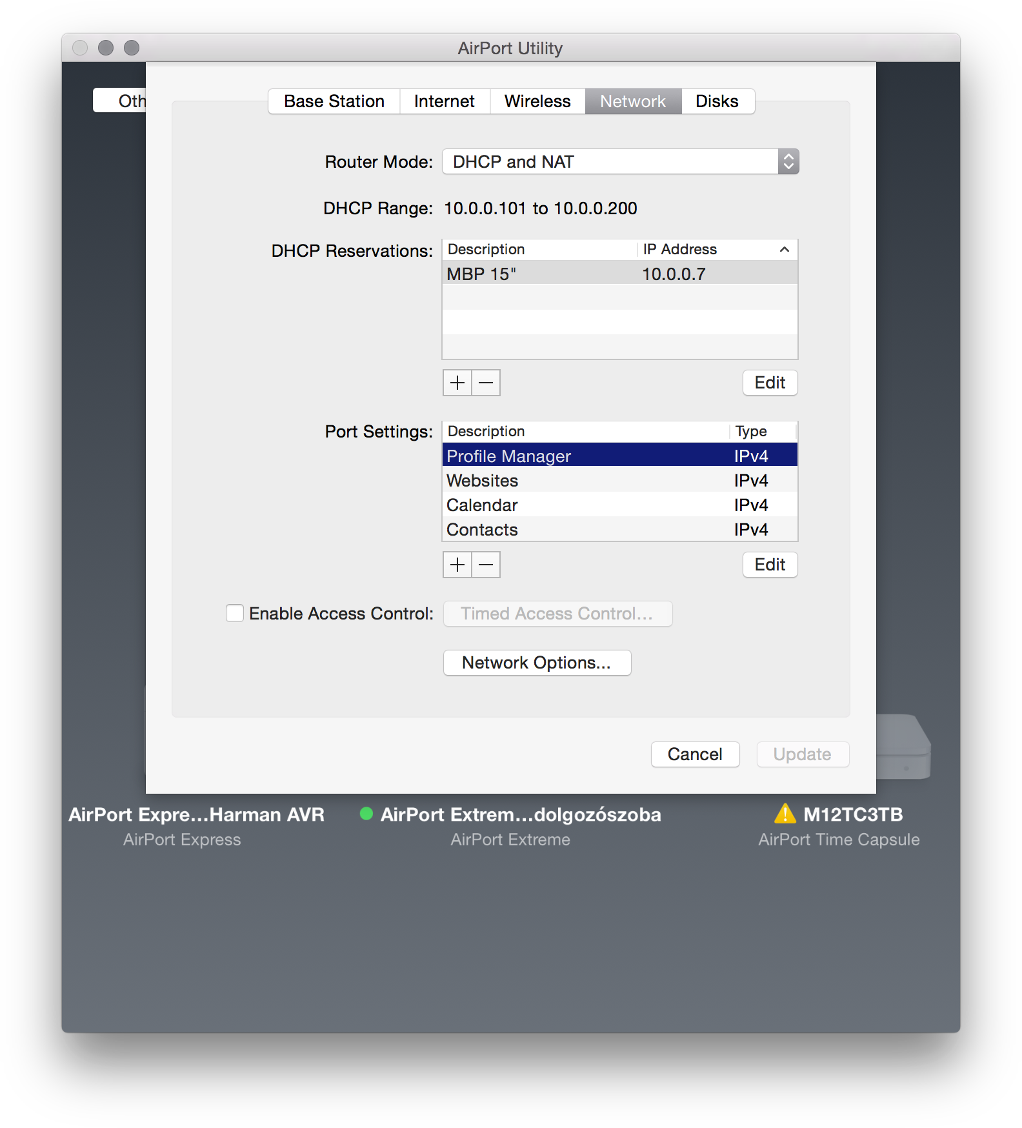Switch to the Base Station tab
The height and width of the screenshot is (1128, 1022).
pyautogui.click(x=334, y=101)
